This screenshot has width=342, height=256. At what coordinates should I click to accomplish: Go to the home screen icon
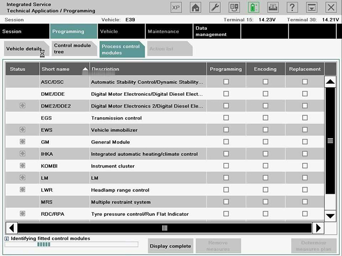[196, 8]
